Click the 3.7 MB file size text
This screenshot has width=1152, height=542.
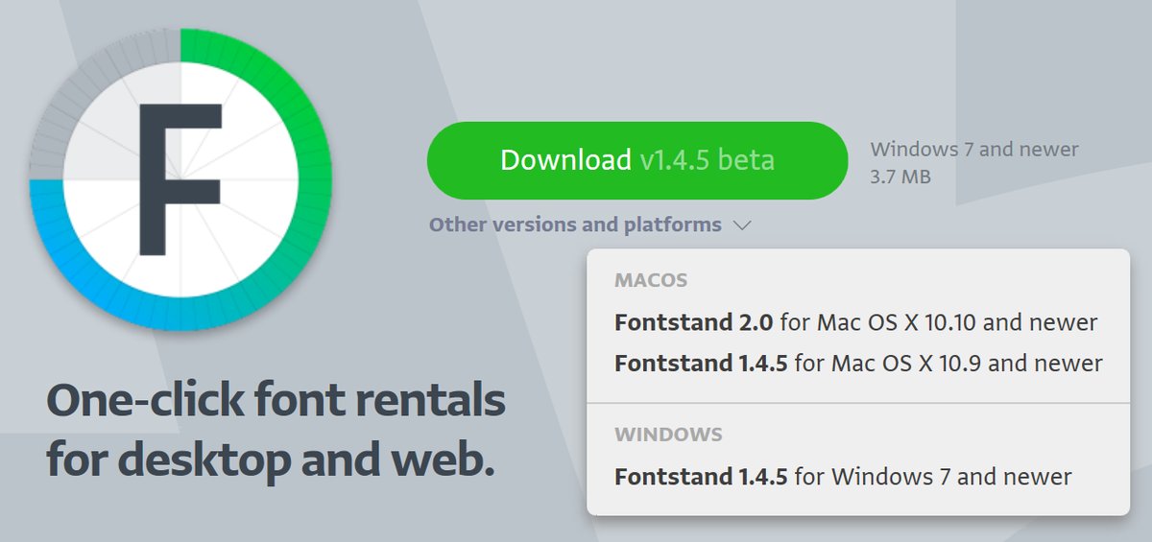click(900, 177)
